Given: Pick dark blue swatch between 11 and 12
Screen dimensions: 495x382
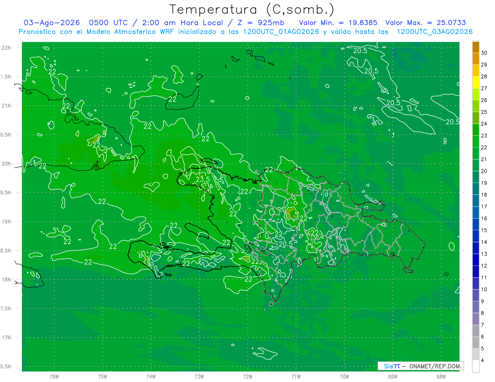Looking at the screenshot, I should click(x=476, y=272).
